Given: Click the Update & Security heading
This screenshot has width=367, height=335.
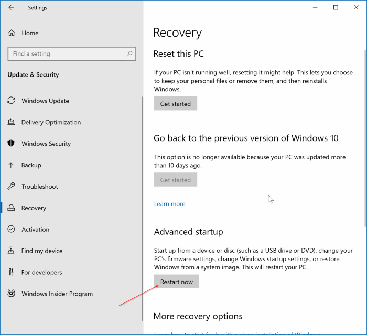Looking at the screenshot, I should click(x=33, y=74).
